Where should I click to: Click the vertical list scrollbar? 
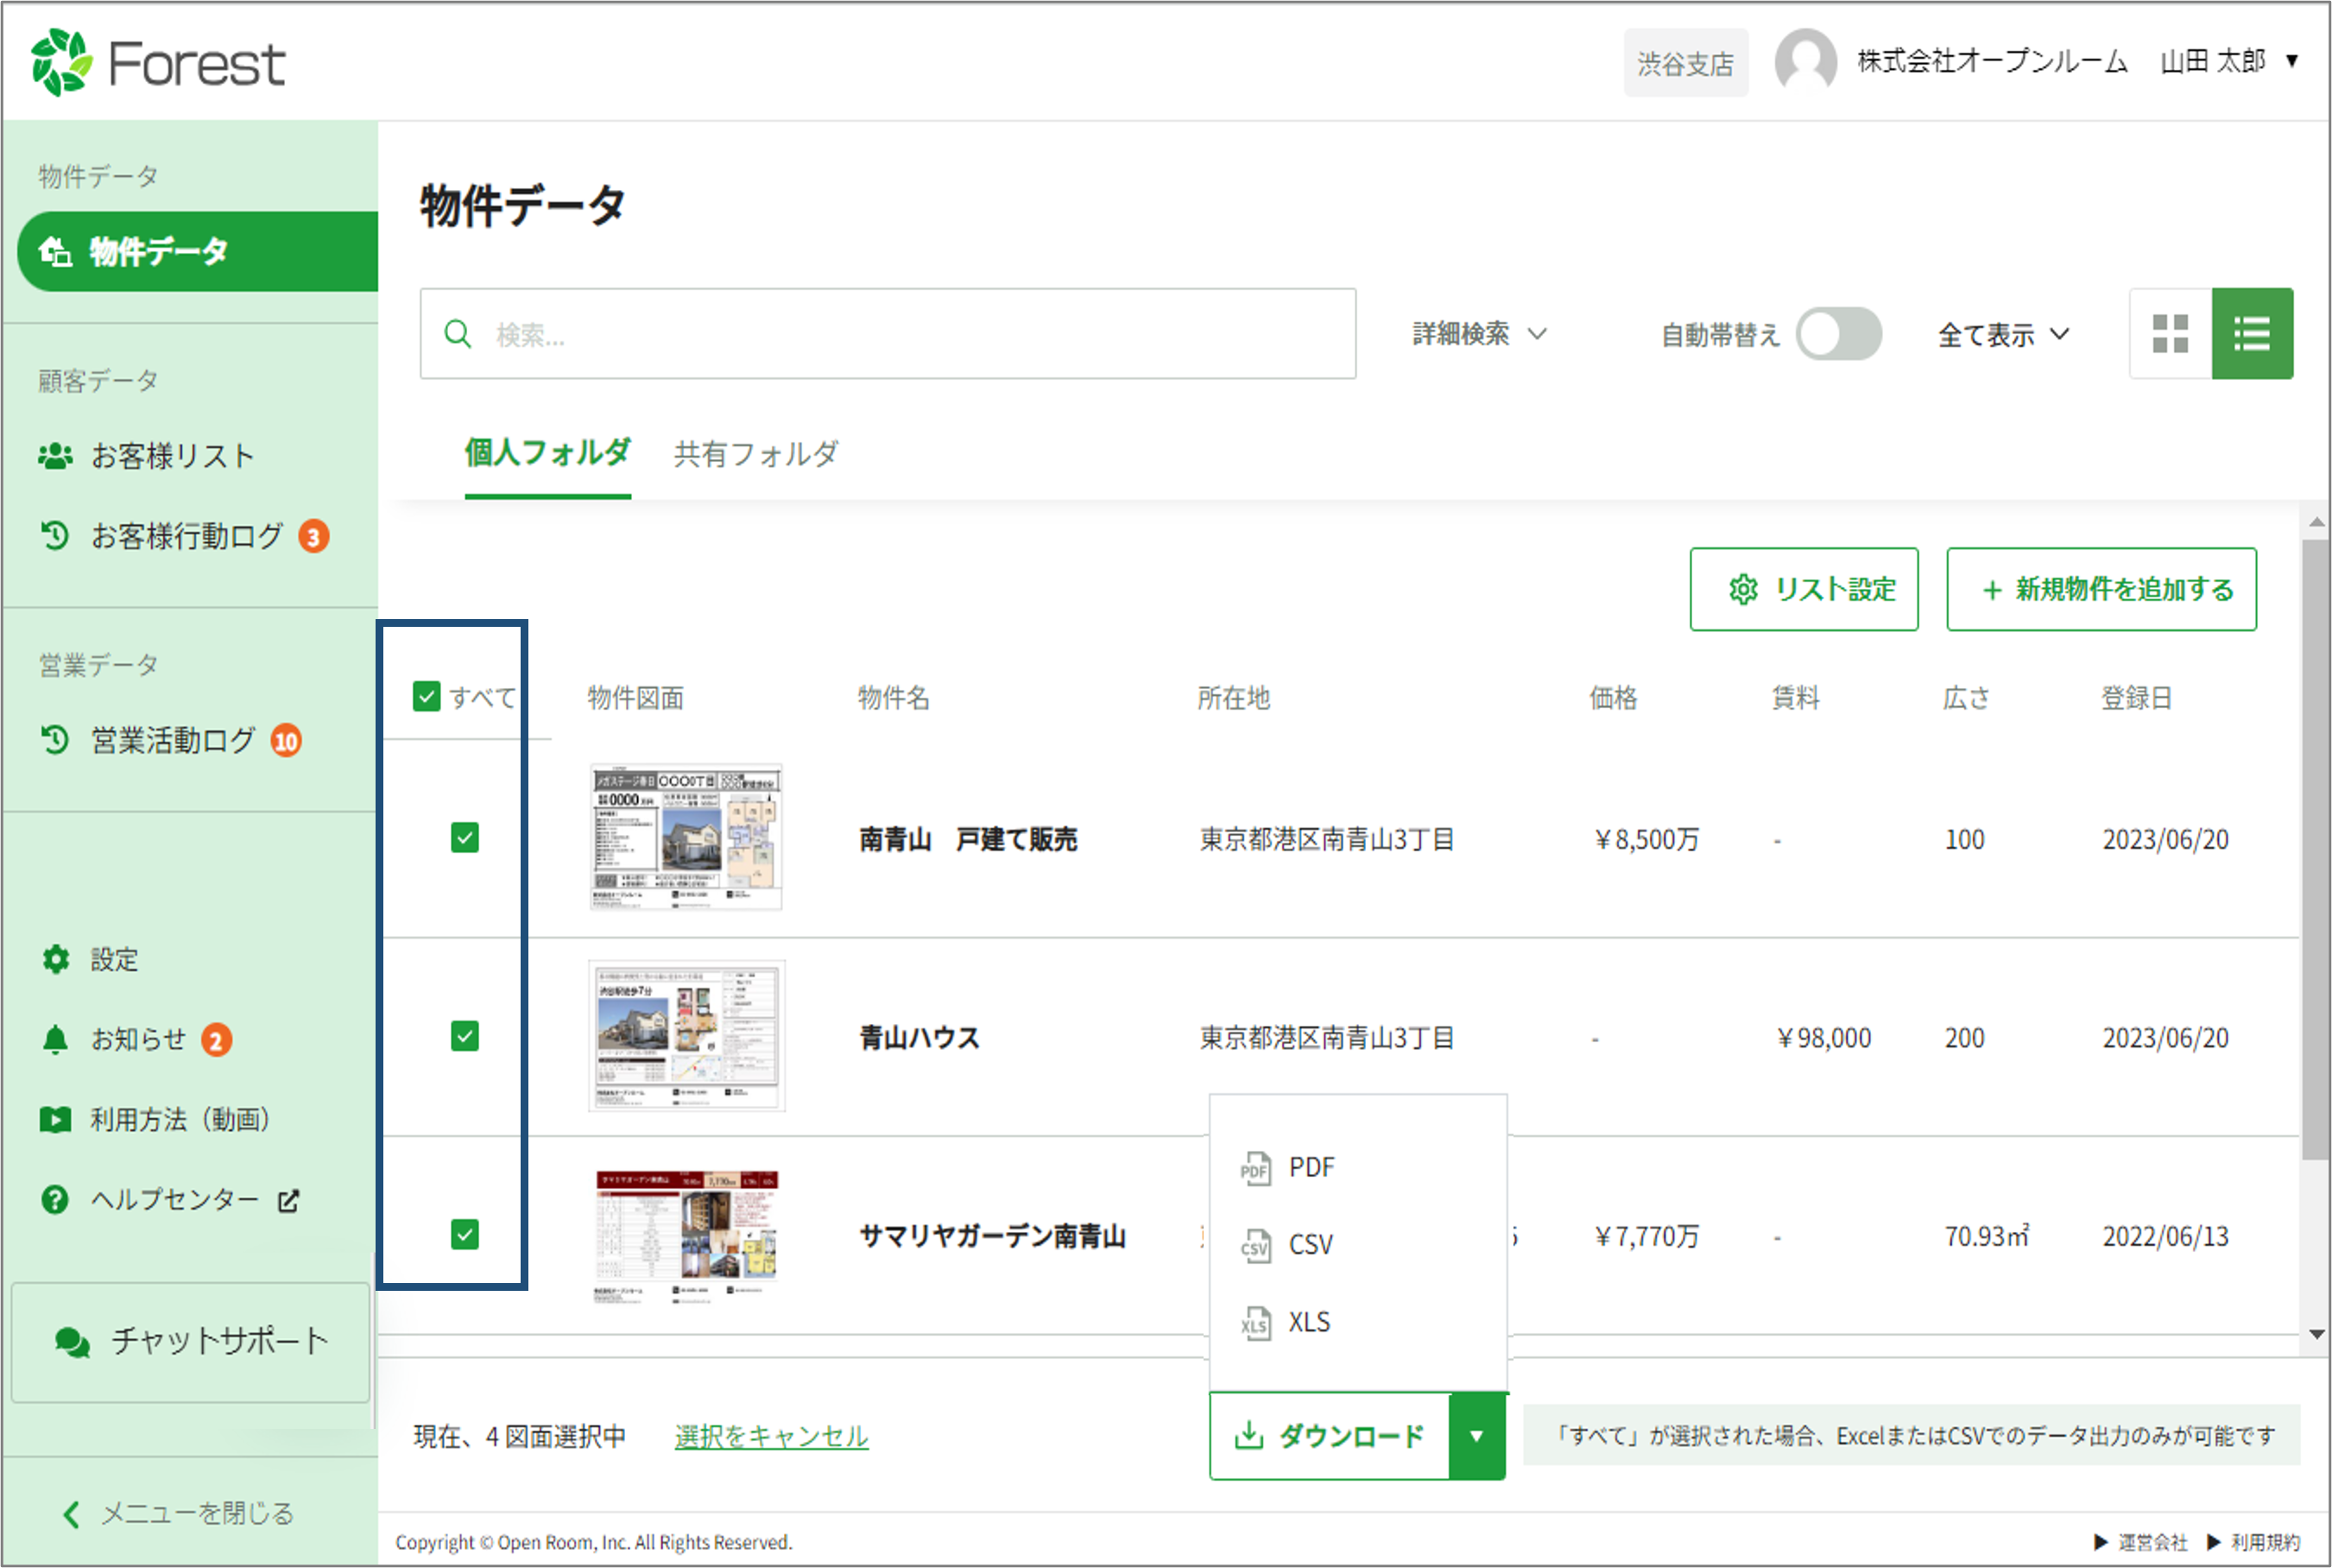[2315, 849]
